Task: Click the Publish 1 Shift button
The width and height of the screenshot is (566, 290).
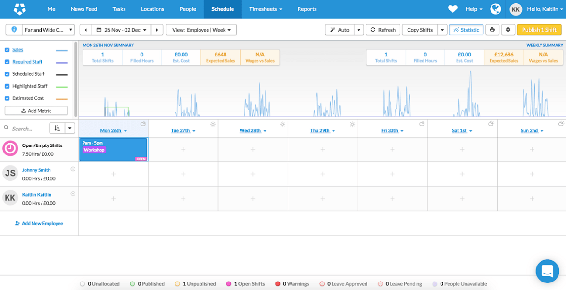Action: coord(539,29)
